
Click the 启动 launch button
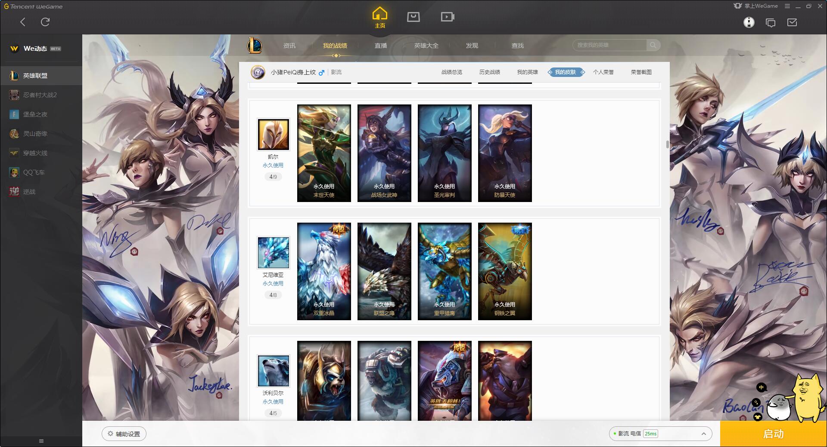pos(773,434)
